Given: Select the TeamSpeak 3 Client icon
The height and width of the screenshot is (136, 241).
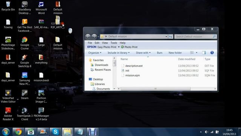Looking at the screenshot, I should click(x=24, y=114).
